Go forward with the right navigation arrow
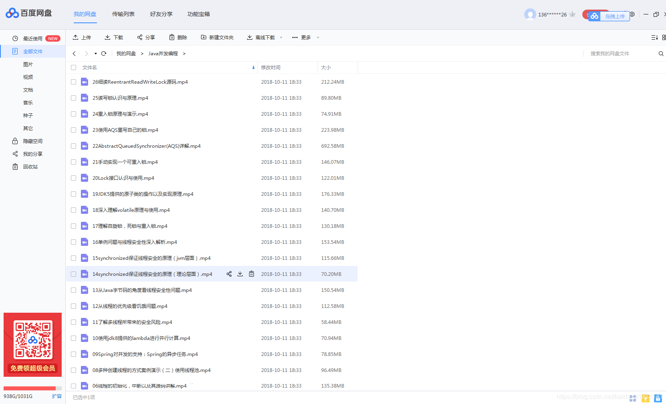This screenshot has width=666, height=404. [x=86, y=54]
